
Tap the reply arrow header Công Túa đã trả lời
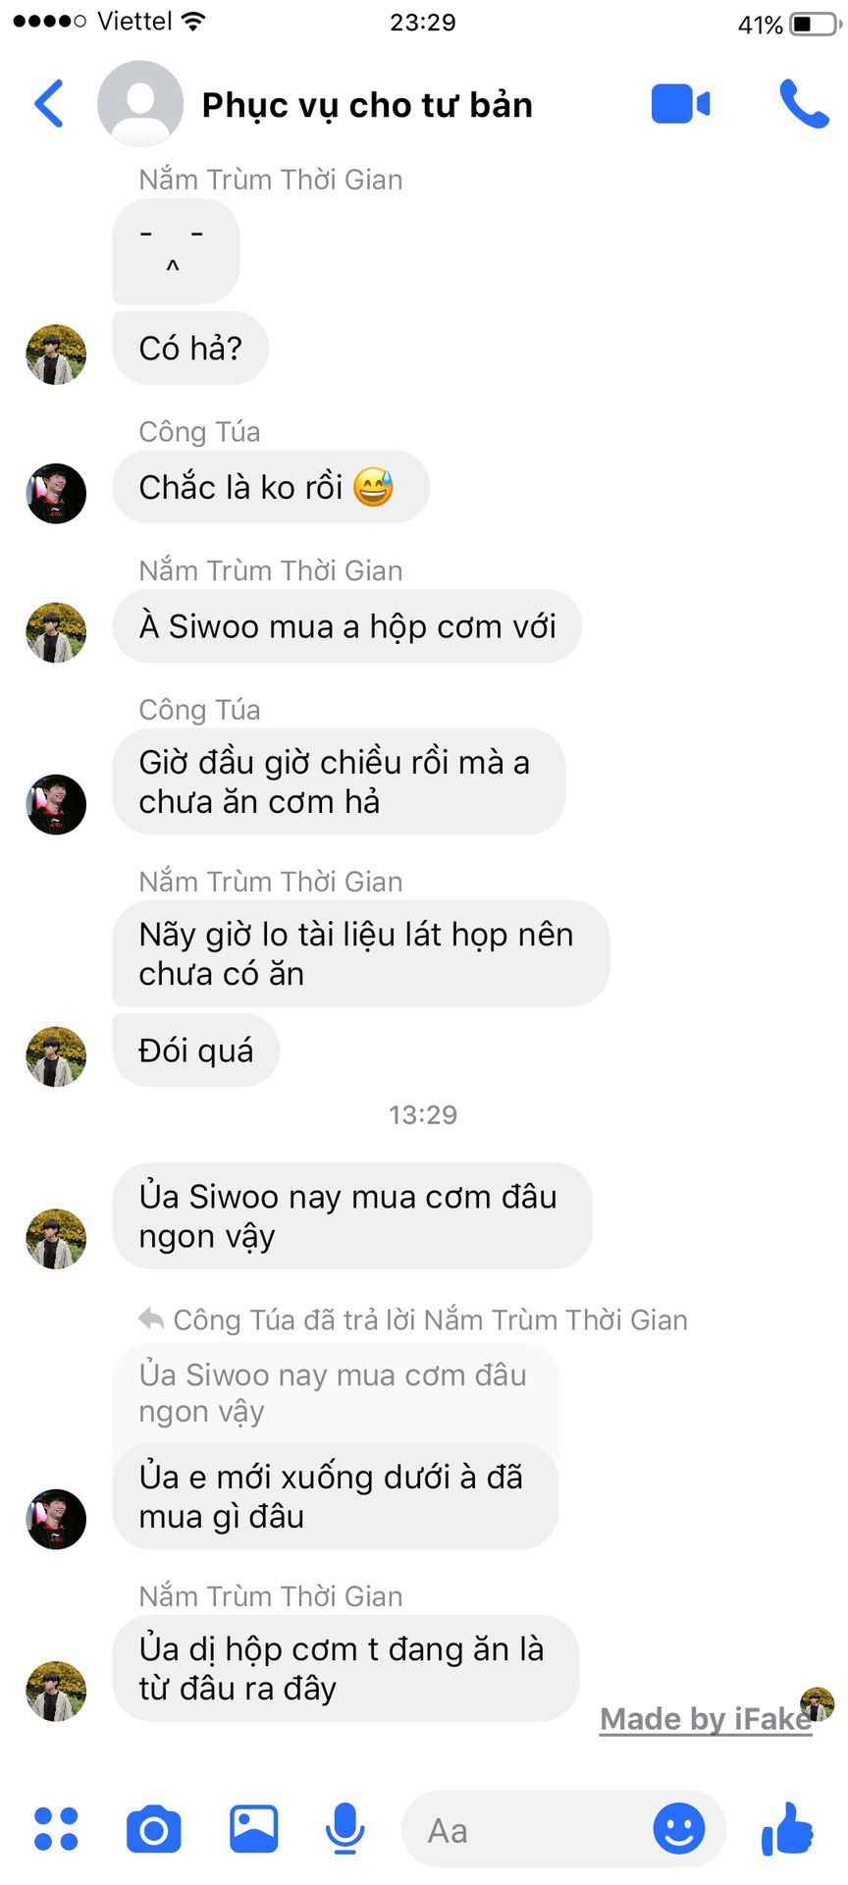click(x=413, y=1320)
